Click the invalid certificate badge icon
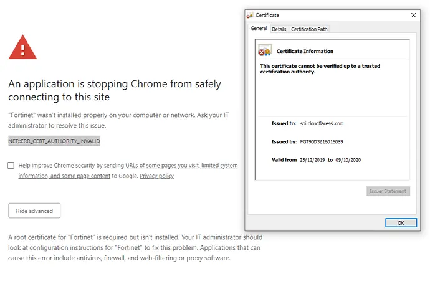 (265, 50)
